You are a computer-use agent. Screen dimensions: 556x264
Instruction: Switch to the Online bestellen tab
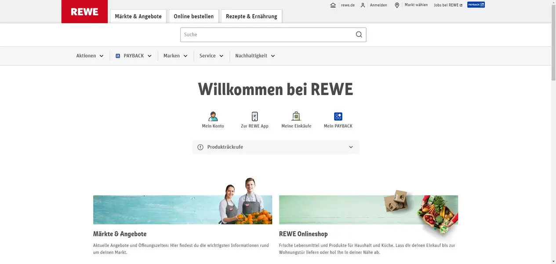(194, 16)
